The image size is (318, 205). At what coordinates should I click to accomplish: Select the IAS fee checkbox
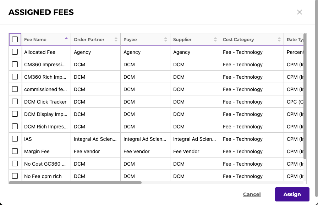point(15,139)
